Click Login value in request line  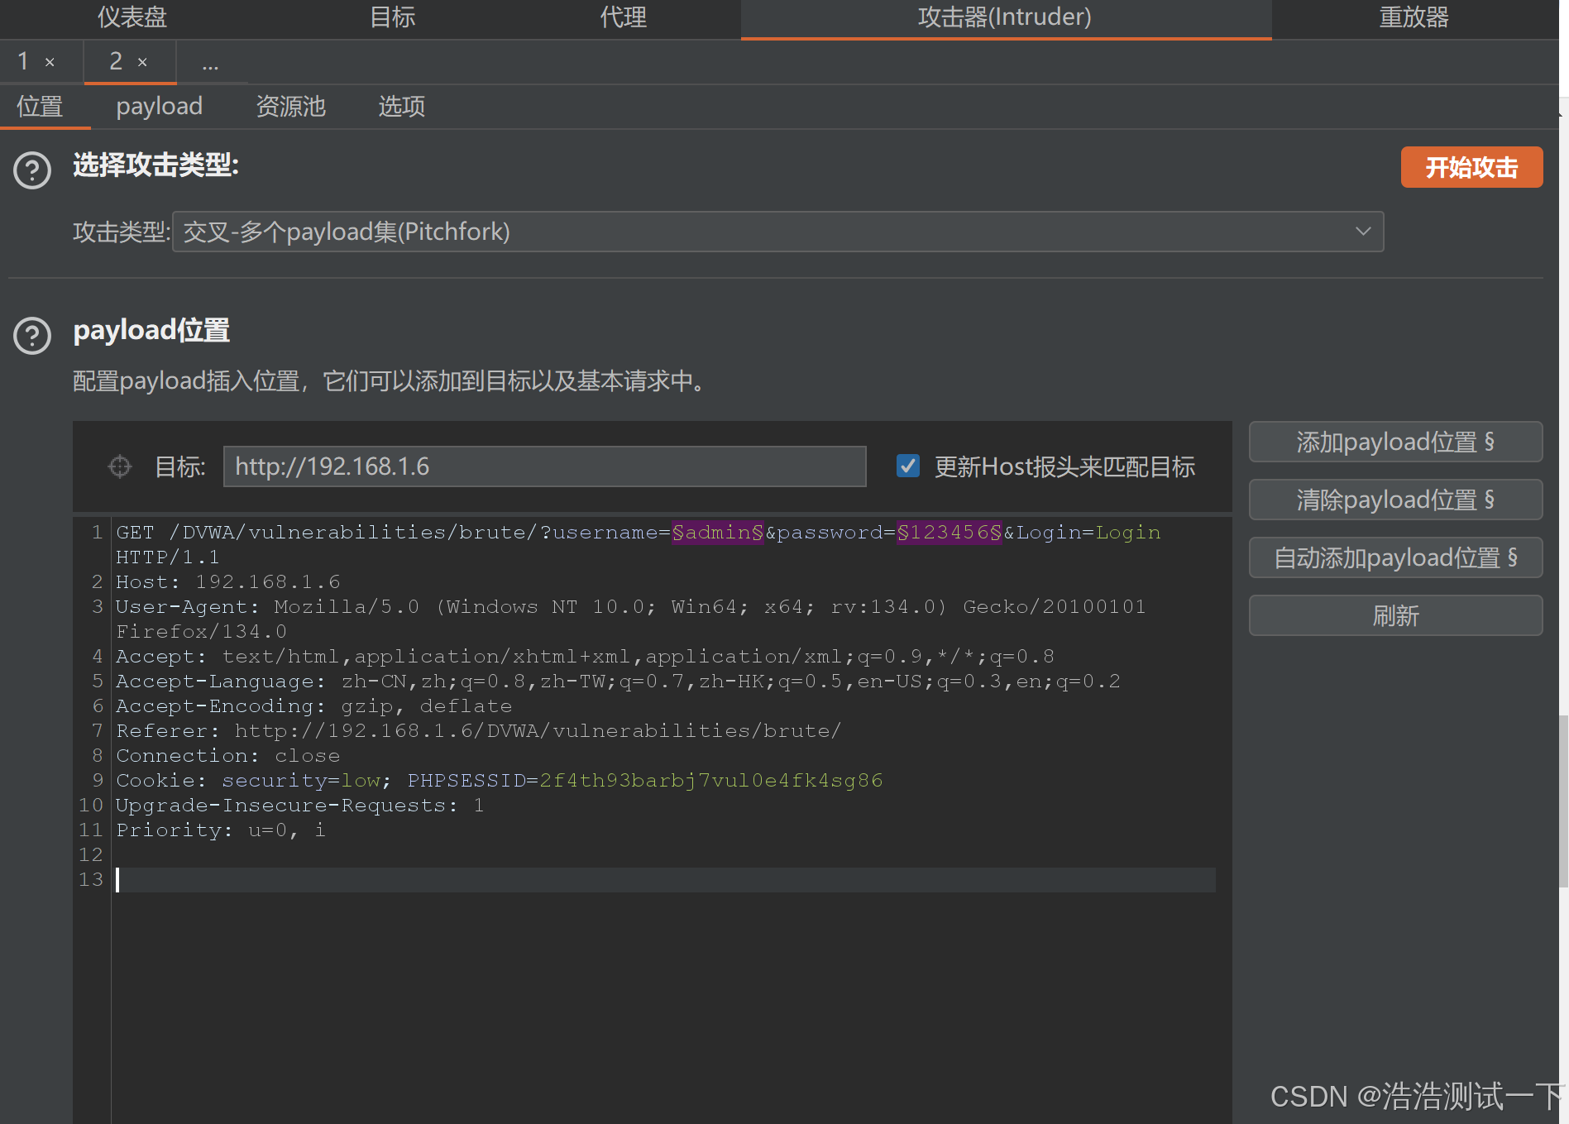pyautogui.click(x=1128, y=533)
